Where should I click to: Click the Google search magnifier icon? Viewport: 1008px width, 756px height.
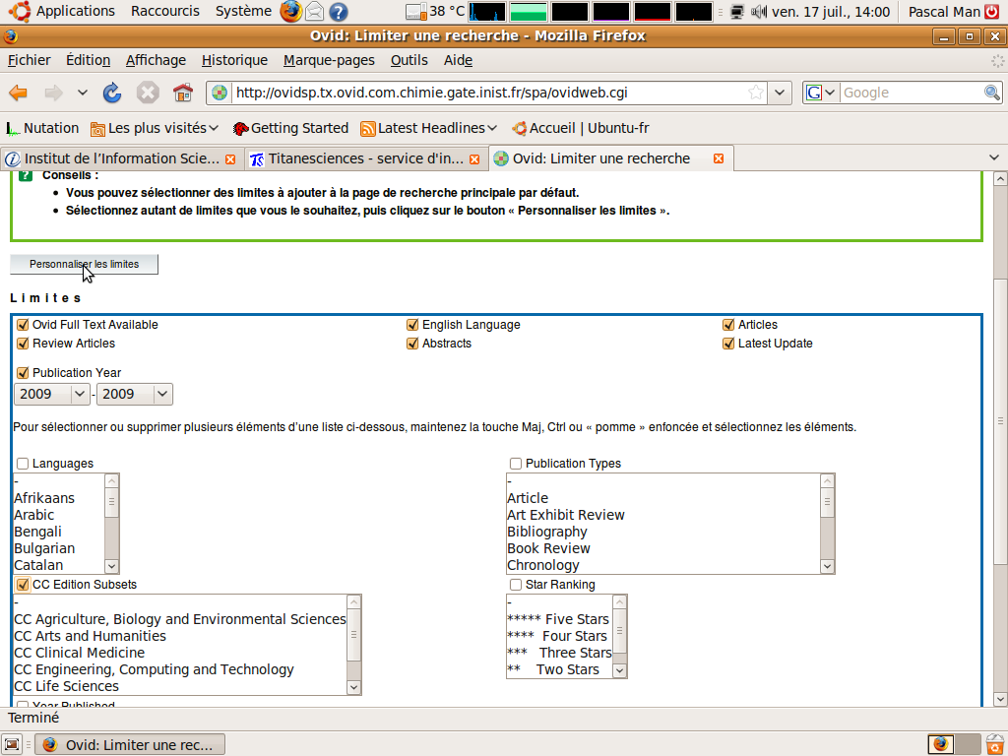coord(992,93)
